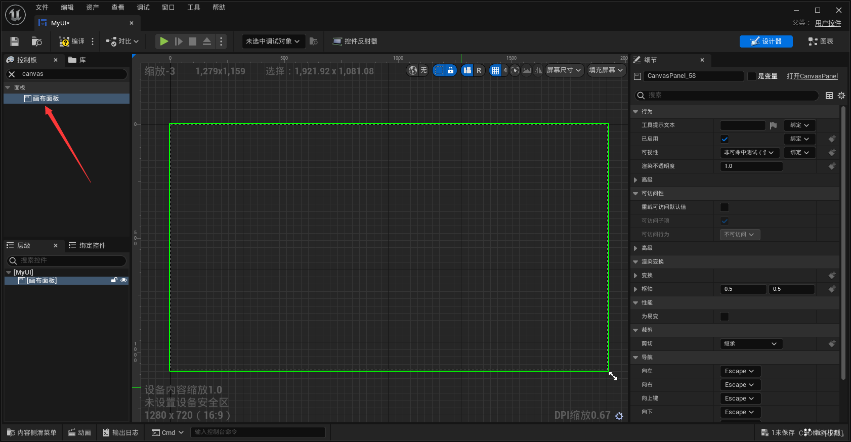Viewport: 851px width, 442px height.
Task: Click the frame skip playback button
Action: pyautogui.click(x=179, y=41)
